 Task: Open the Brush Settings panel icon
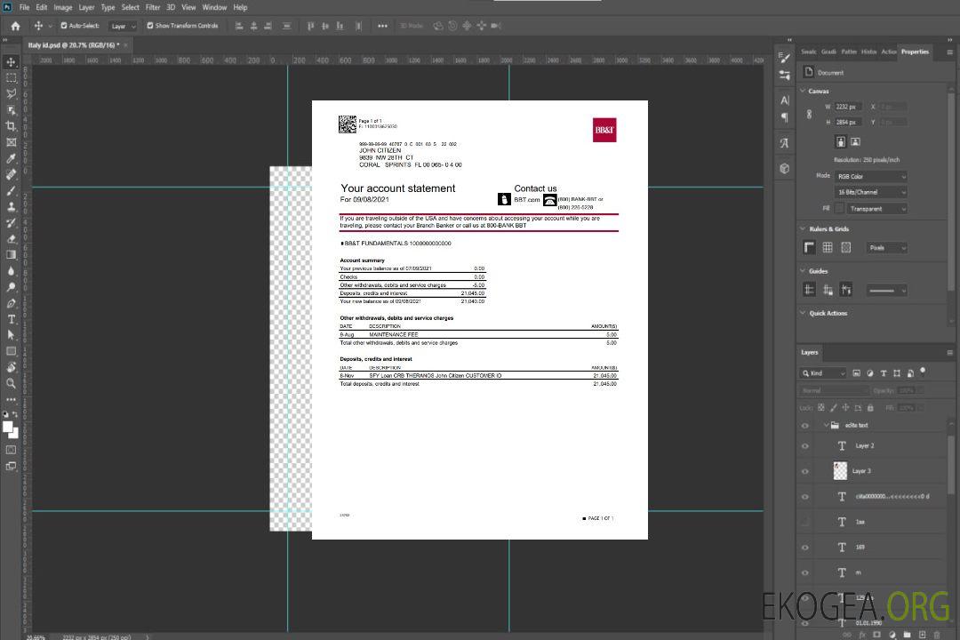point(784,58)
